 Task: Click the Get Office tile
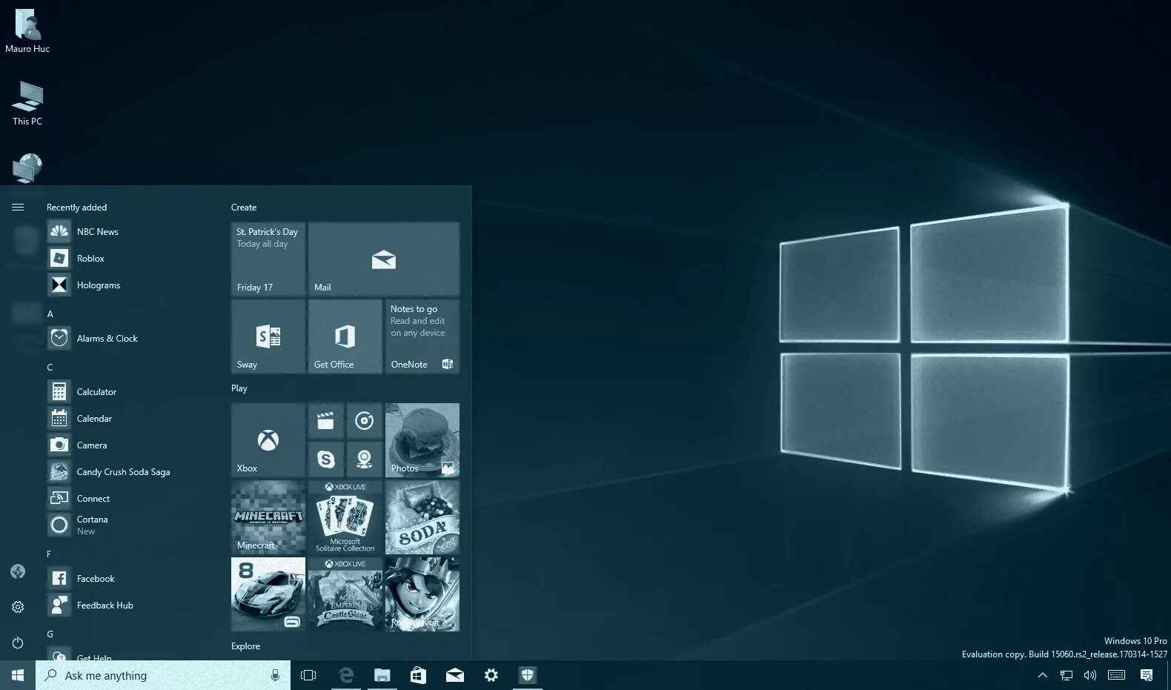click(x=345, y=336)
